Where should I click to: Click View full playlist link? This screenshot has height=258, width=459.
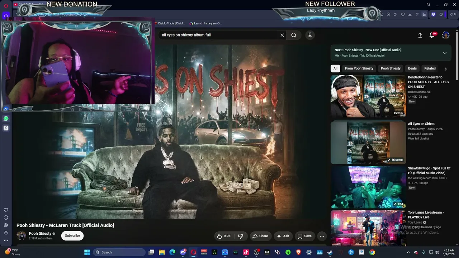pos(418,139)
